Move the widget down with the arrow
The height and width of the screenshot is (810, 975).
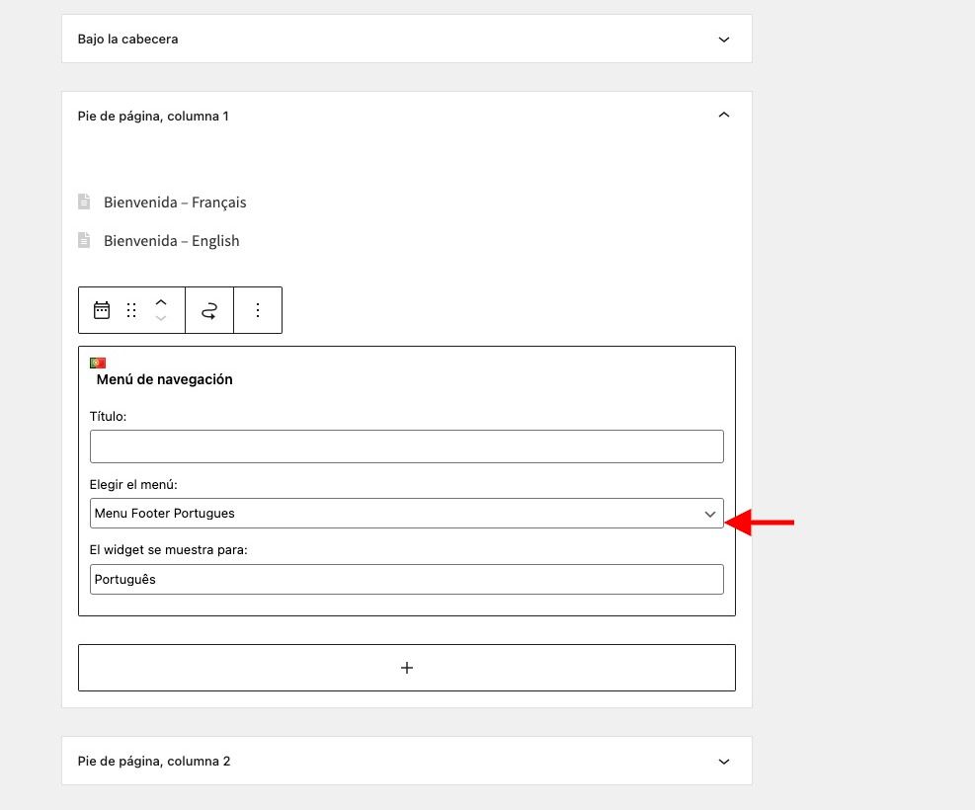pos(161,318)
